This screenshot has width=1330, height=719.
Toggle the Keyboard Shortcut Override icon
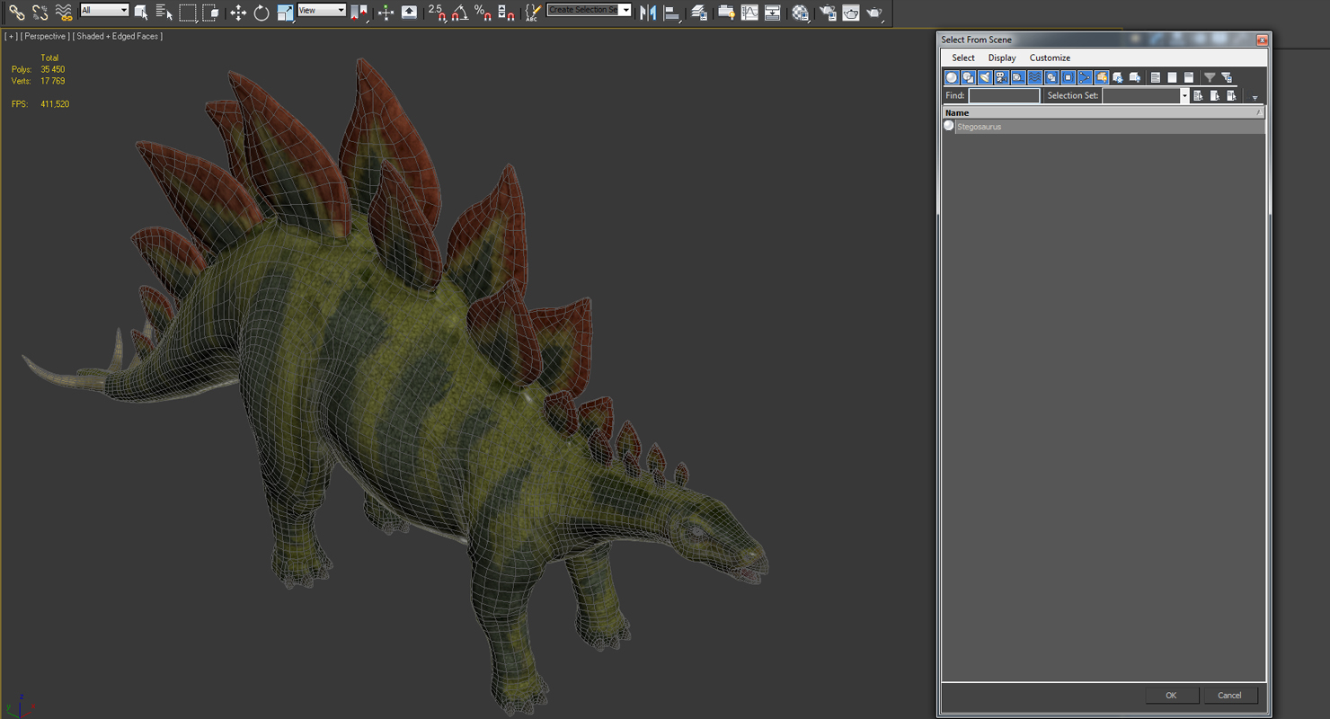point(409,13)
